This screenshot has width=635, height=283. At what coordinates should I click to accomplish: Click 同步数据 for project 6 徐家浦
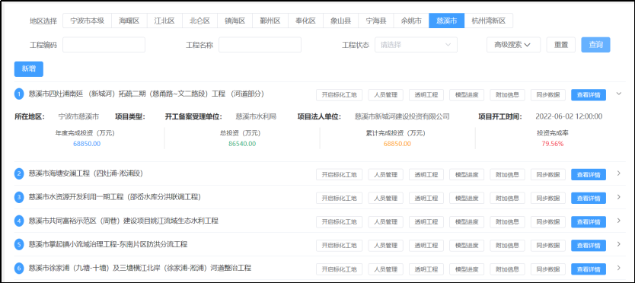tap(548, 269)
